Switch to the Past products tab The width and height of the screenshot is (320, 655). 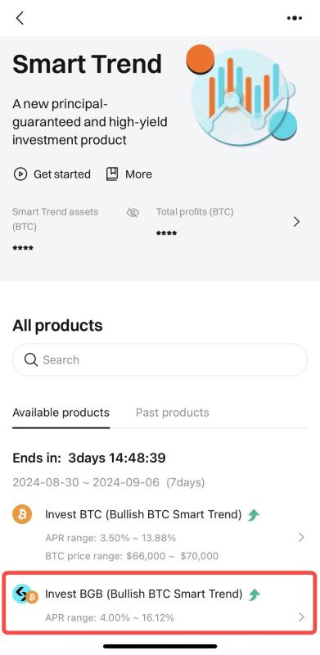(172, 413)
